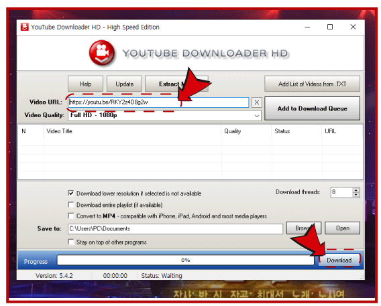Click the Version: 5.4.2 status text
Viewport: 381px width, 306px height.
click(54, 276)
